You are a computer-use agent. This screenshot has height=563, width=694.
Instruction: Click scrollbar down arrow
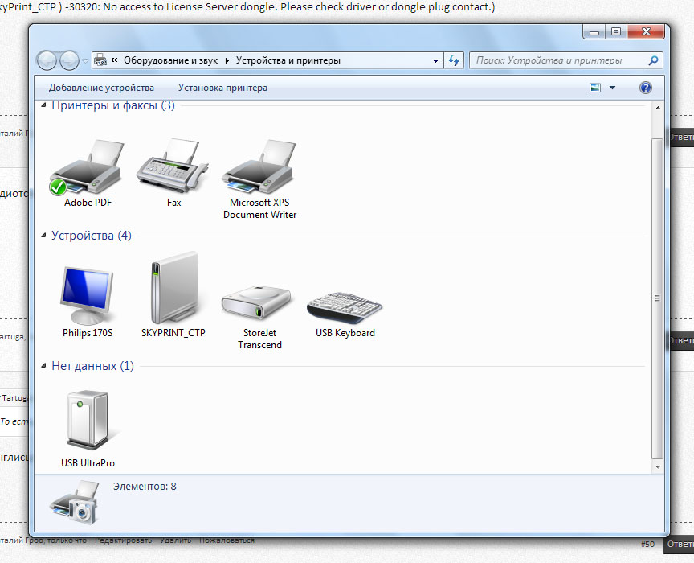click(x=658, y=466)
